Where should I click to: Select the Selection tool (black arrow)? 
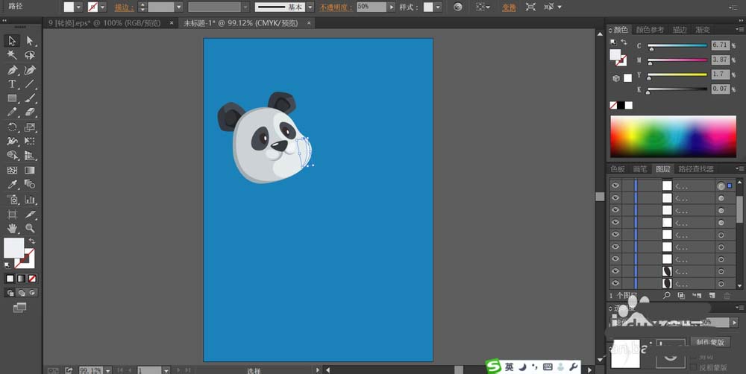pyautogui.click(x=12, y=41)
